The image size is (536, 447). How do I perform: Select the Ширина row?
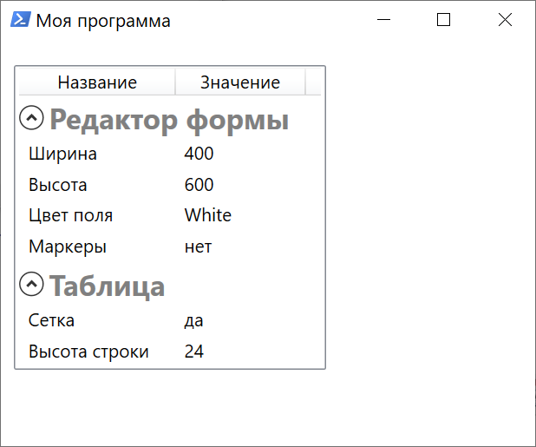[x=170, y=154]
